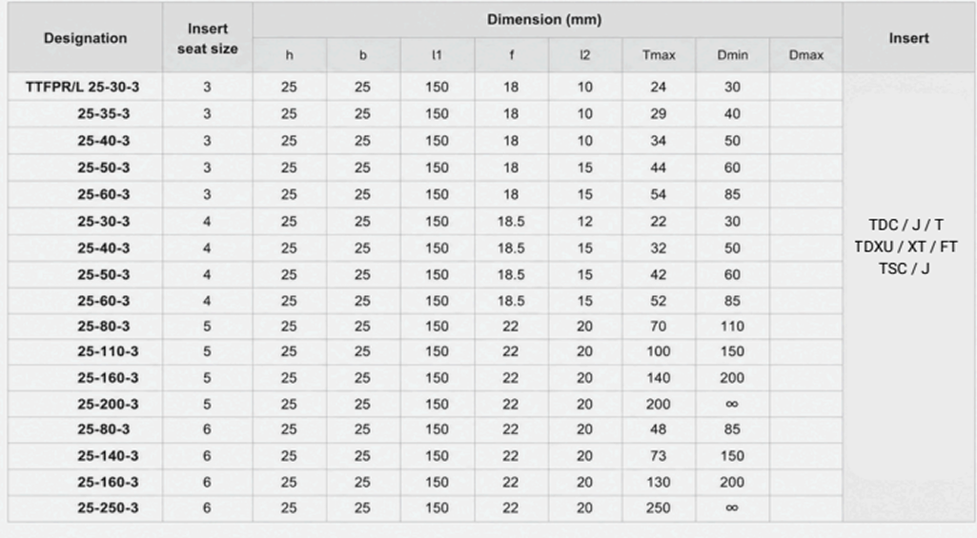Screen dimensions: 977x538
Task: Click the Insert seat size header
Action: [x=208, y=38]
